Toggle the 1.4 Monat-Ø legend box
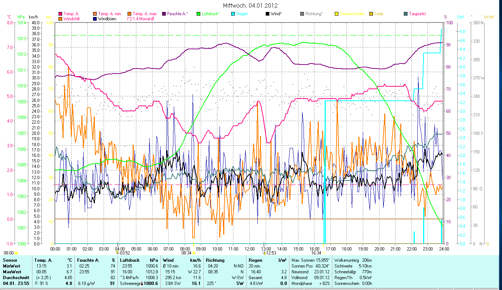The height and width of the screenshot is (290, 502). tap(129, 18)
